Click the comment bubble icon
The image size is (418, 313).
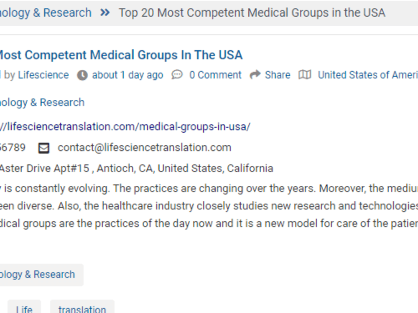click(177, 75)
